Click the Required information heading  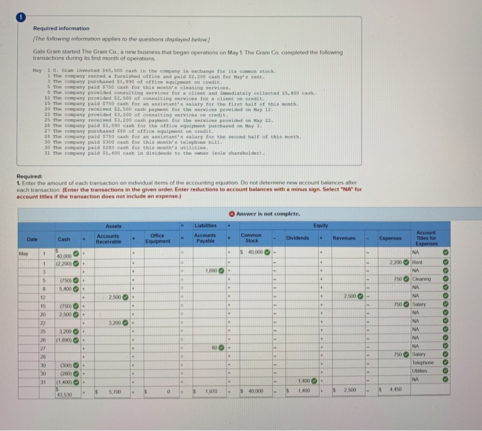coord(61,28)
